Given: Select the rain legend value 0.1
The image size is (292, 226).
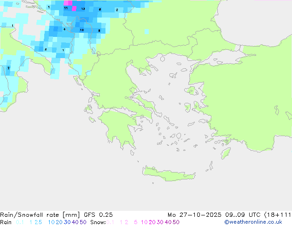Looking at the screenshot, I should click(x=20, y=222).
